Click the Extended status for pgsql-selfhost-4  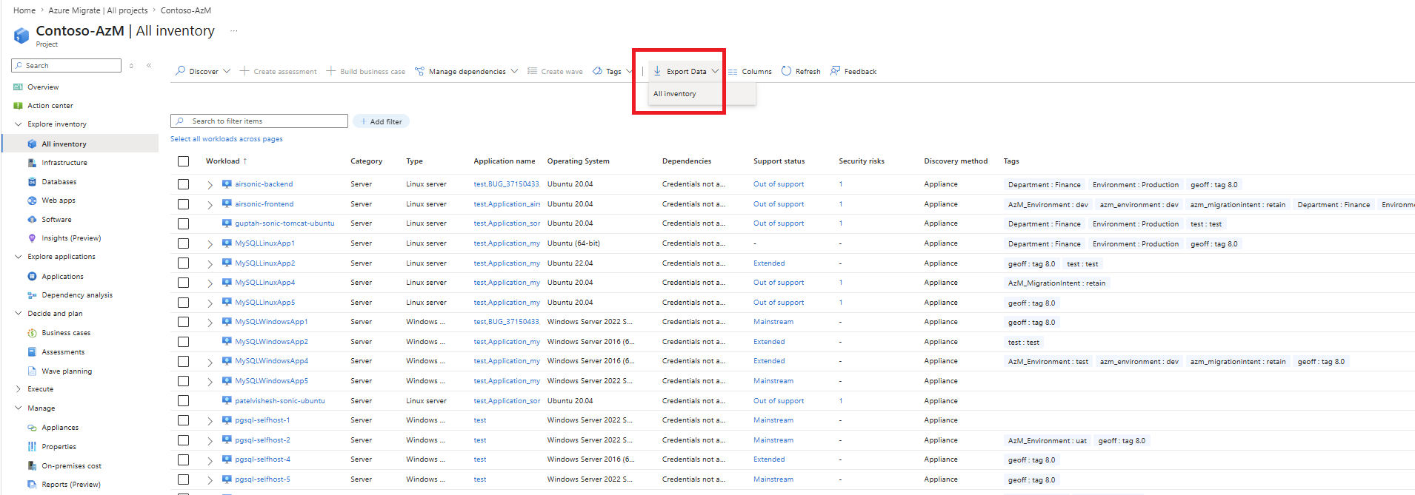click(769, 459)
